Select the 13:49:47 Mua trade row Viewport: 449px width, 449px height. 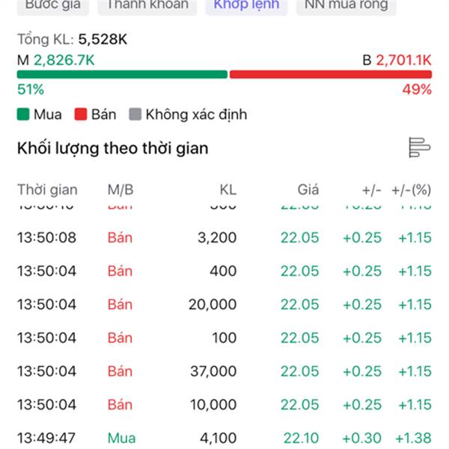click(224, 438)
